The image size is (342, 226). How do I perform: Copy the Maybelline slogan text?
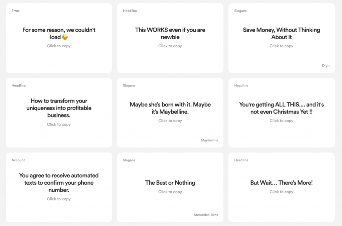[170, 108]
